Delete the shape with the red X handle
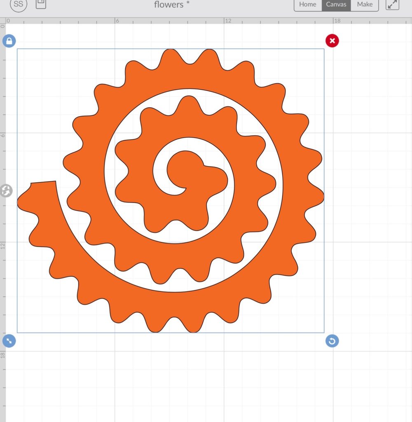This screenshot has height=422, width=412. pyautogui.click(x=332, y=41)
